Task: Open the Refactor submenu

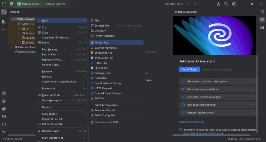Action: [x=62, y=77]
